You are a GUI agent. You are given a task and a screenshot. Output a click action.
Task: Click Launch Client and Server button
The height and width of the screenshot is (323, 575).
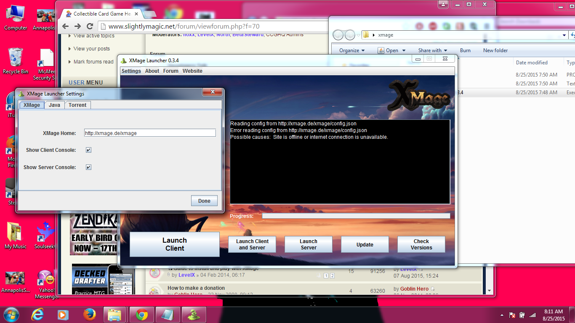point(252,244)
